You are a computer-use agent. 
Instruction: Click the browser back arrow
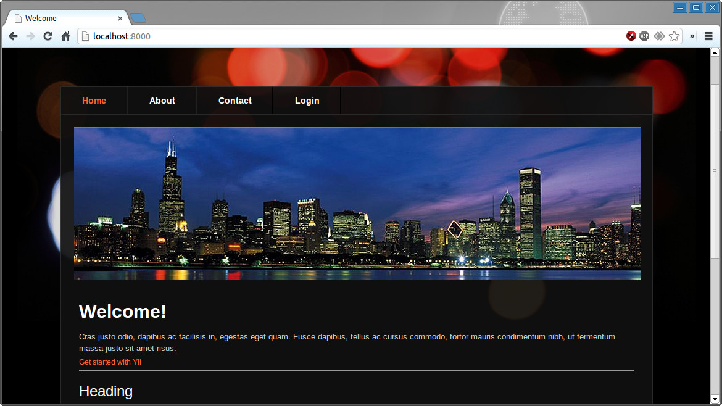(13, 36)
